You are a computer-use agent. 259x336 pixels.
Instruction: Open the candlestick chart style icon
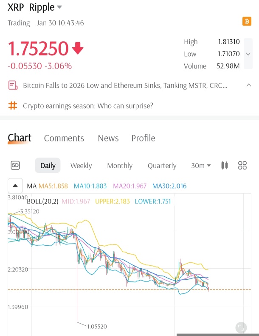pos(224,165)
